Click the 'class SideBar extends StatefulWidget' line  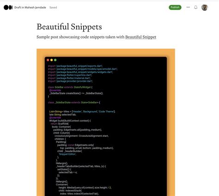click(70, 87)
